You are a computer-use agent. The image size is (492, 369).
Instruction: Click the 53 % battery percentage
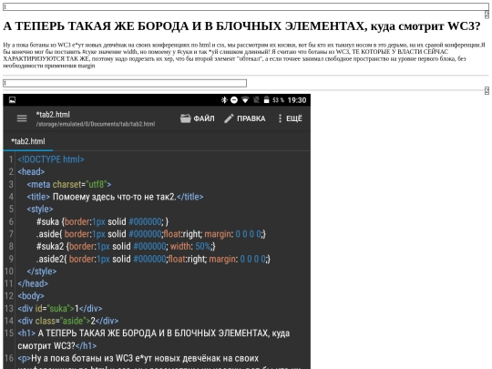(278, 100)
